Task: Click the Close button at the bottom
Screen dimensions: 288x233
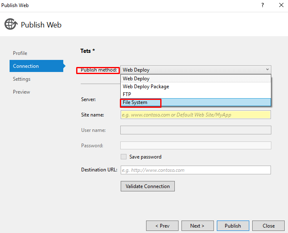Action: click(x=268, y=226)
